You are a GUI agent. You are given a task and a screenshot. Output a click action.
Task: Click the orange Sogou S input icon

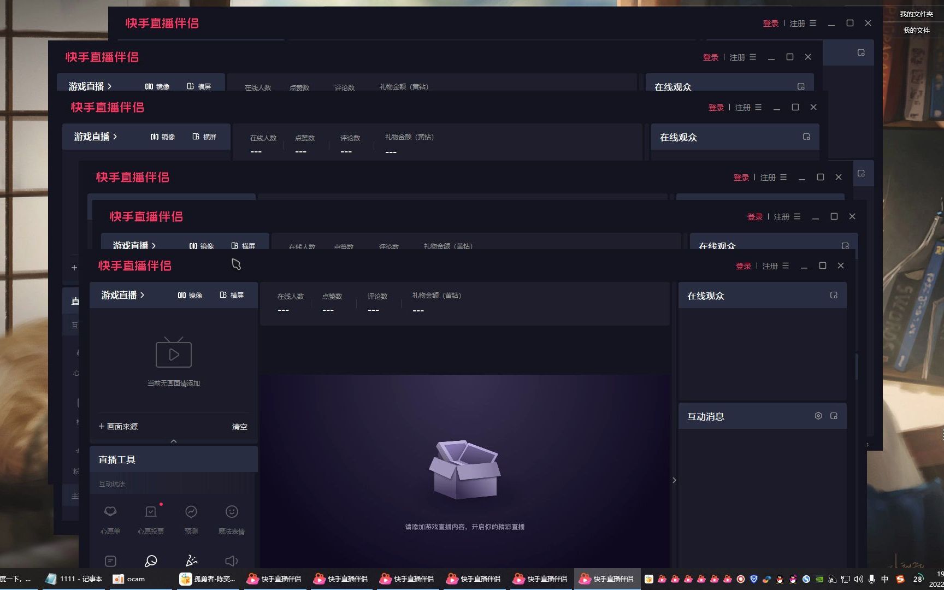(900, 579)
